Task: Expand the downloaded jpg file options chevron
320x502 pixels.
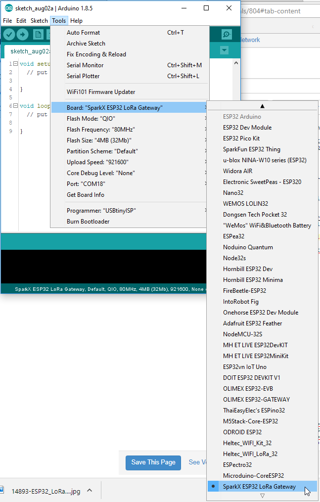Action: click(x=90, y=491)
